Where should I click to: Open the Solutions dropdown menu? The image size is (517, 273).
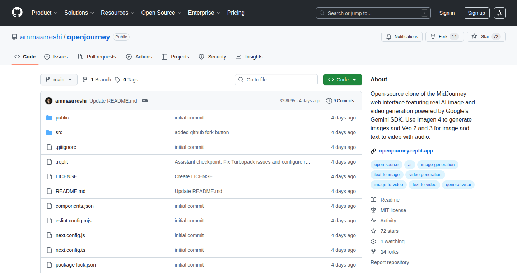[79, 13]
